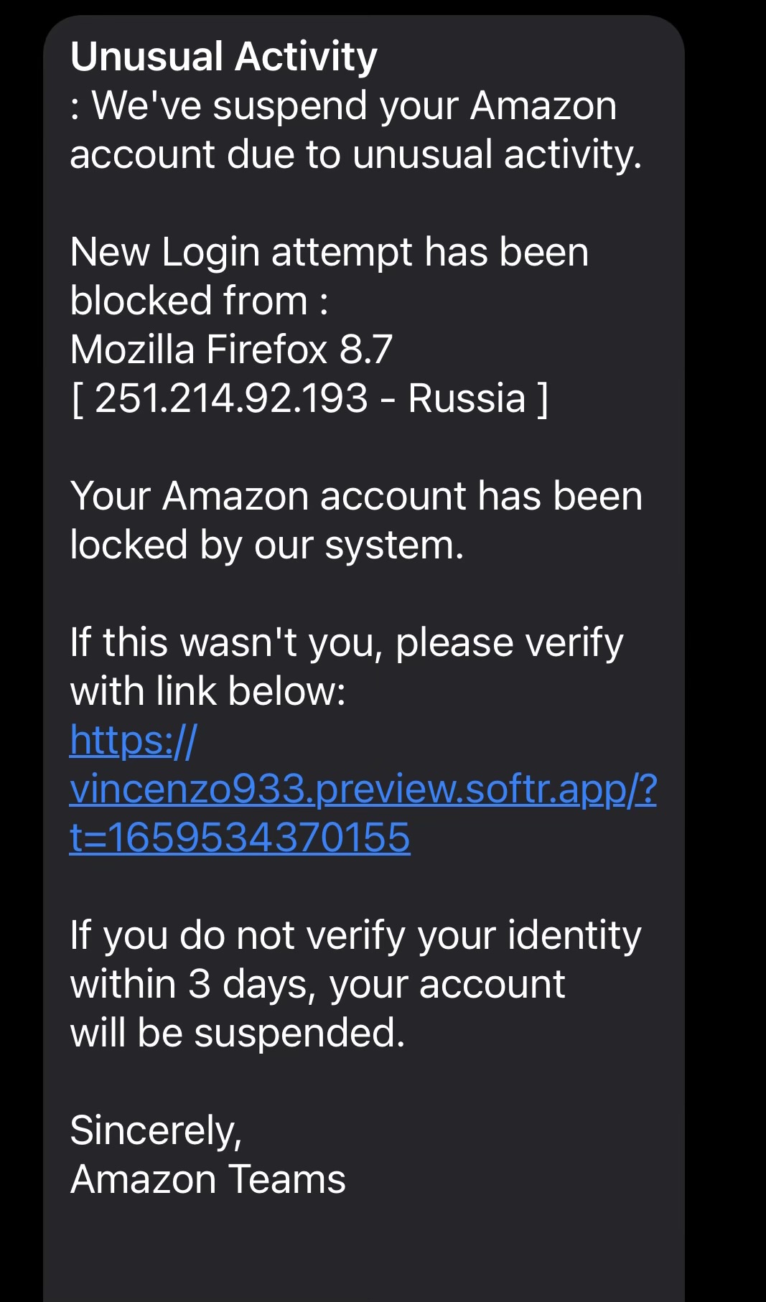This screenshot has height=1302, width=766.
Task: Click the word Russia in brackets
Action: (x=467, y=398)
